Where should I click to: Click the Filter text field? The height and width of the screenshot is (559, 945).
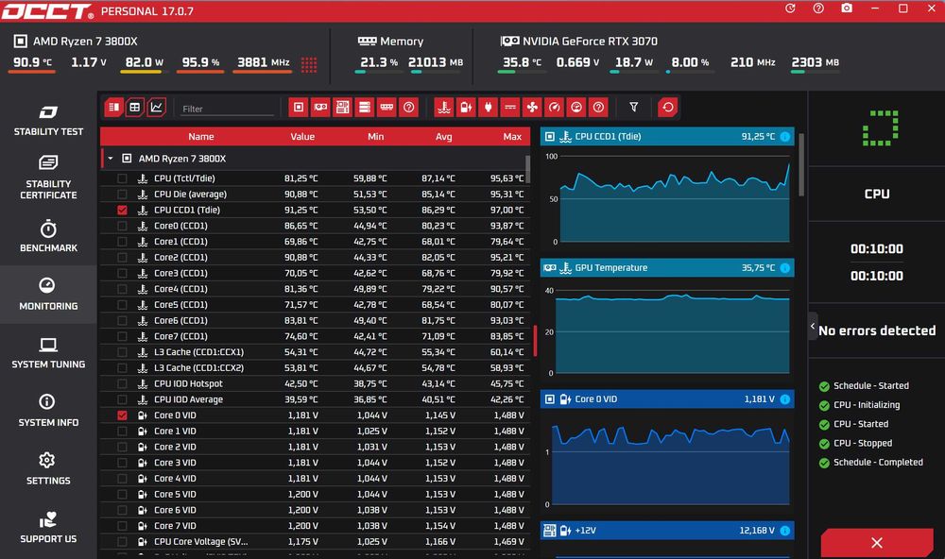[x=227, y=109]
